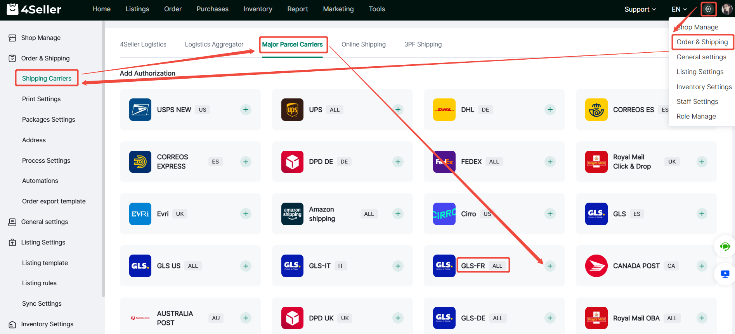This screenshot has height=334, width=735.
Task: Click the CANADA POST logo
Action: [596, 266]
